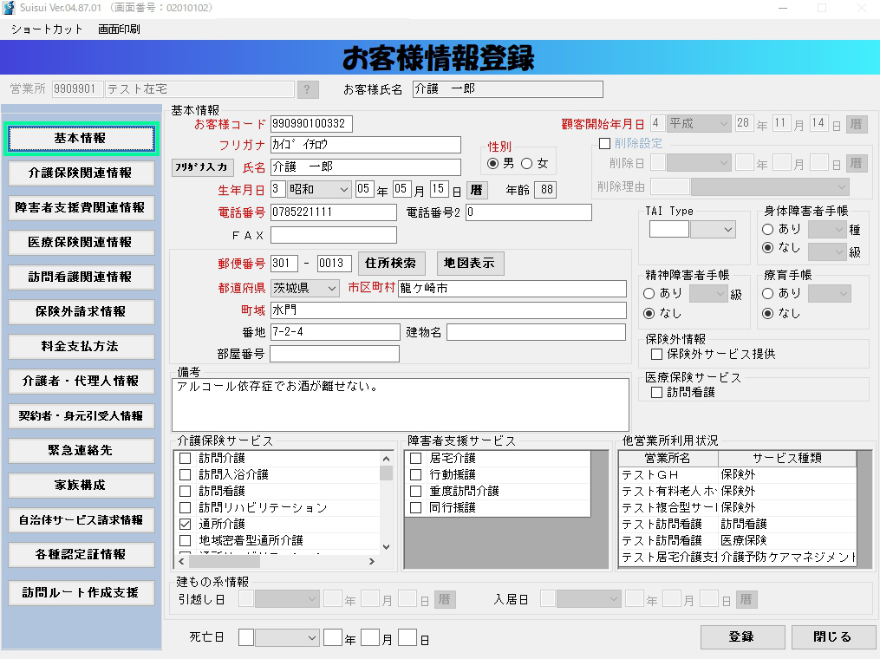This screenshot has width=880, height=659.
Task: Toggle 保険外サービス提供 checkbox
Action: click(657, 354)
